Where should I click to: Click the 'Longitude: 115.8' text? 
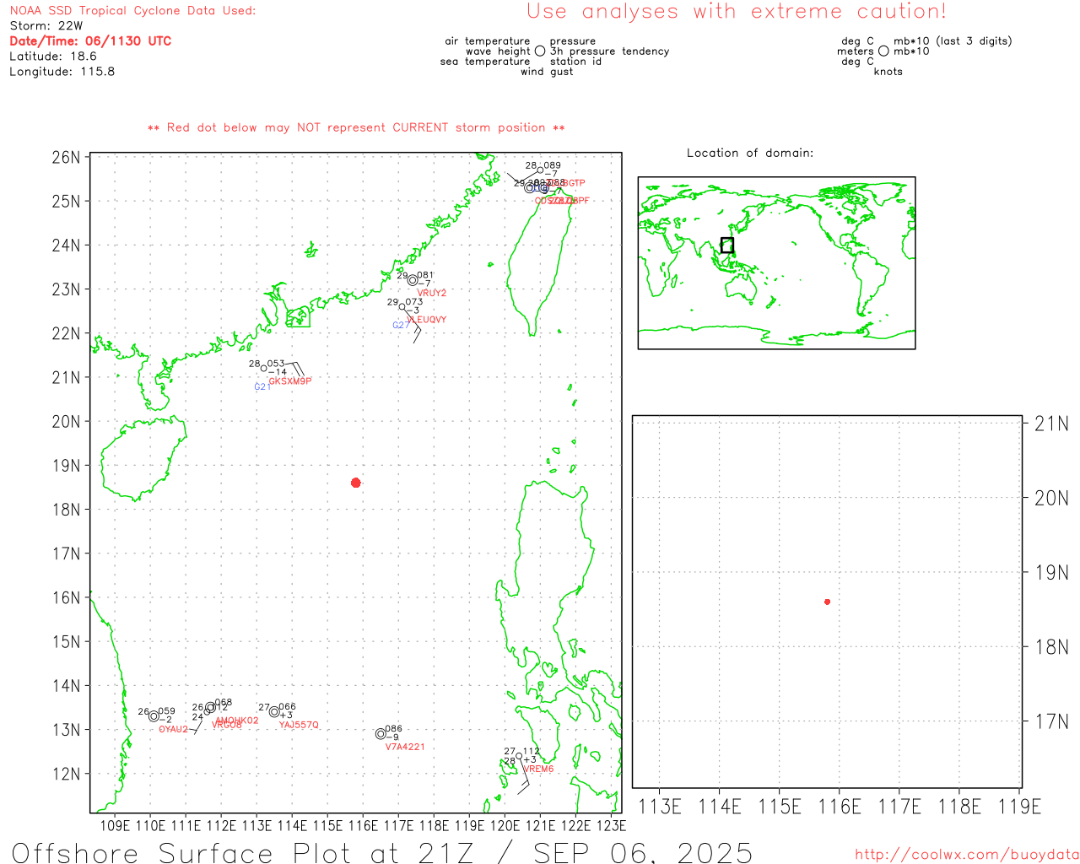[x=62, y=72]
